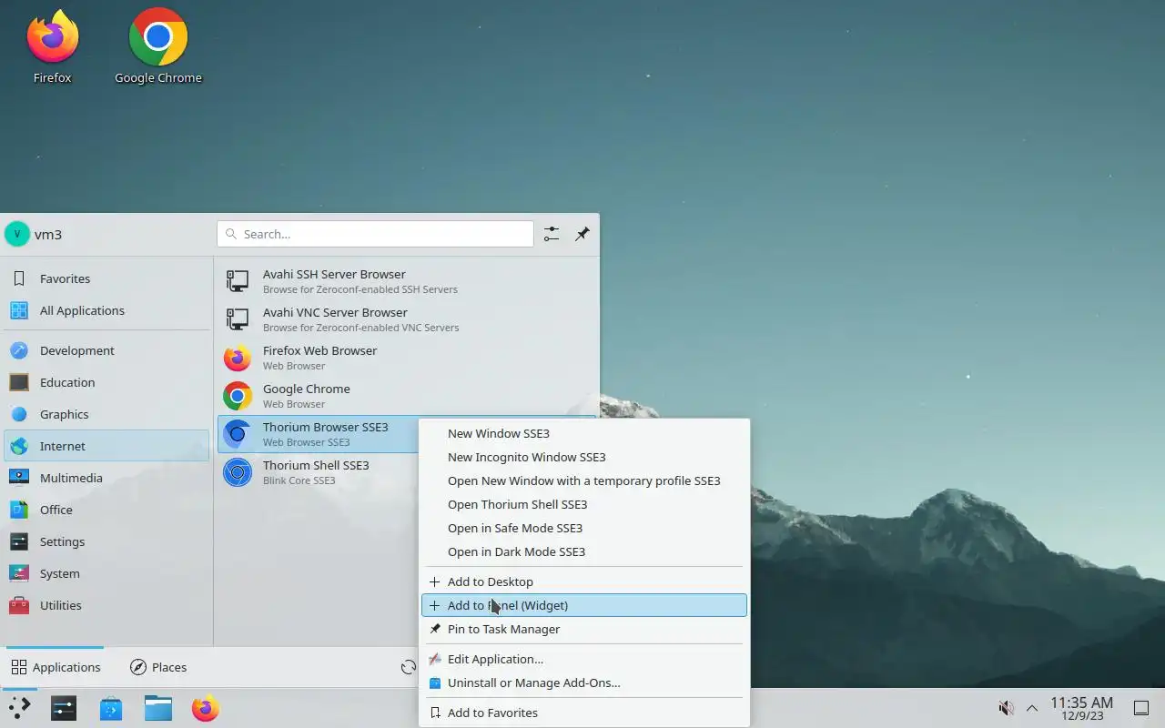Viewport: 1165px width, 728px height.
Task: Launch Google Chrome from the app list
Action: [407, 396]
